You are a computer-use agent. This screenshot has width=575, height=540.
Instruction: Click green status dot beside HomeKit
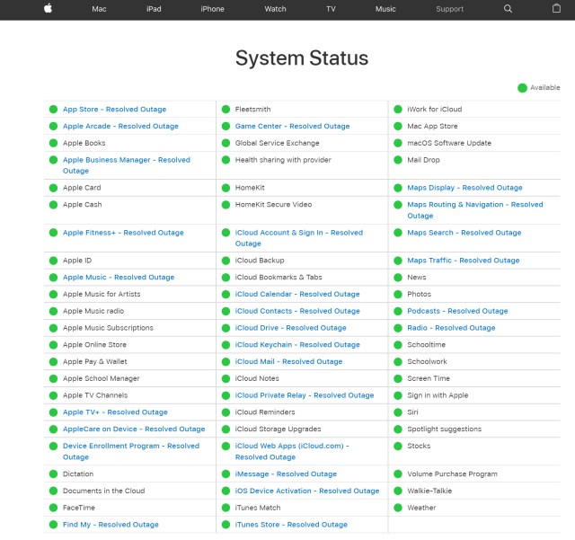pyautogui.click(x=226, y=188)
